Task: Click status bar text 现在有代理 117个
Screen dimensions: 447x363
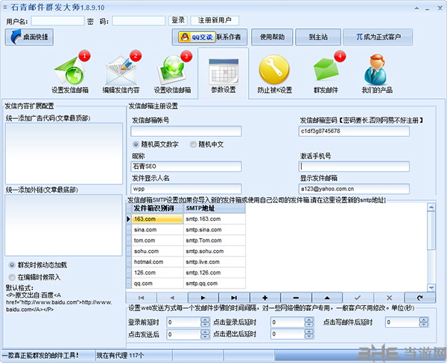Action: (x=120, y=356)
